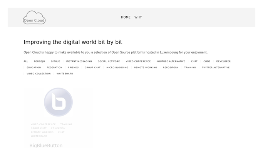Filter by SOCIAL NETWORK tag
Screen dimensions: 263x148
(109, 61)
